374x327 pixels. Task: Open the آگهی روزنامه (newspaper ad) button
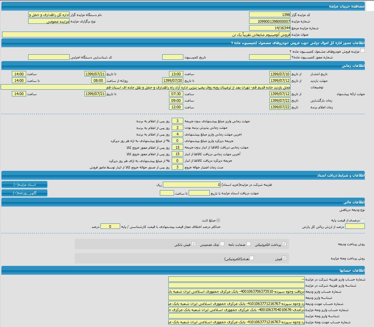[x=24, y=193]
